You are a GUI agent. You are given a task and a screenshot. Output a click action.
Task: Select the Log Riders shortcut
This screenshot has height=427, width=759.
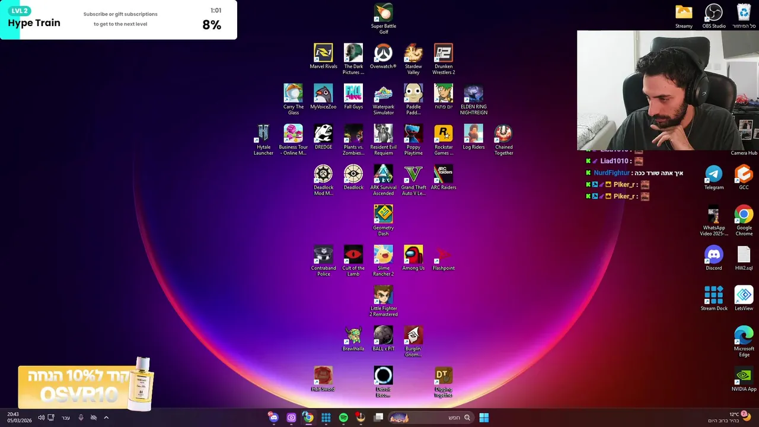pyautogui.click(x=474, y=137)
